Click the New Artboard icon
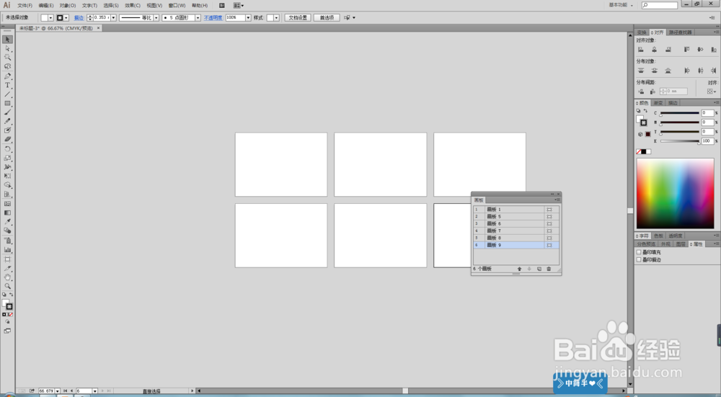This screenshot has width=721, height=397. point(539,269)
